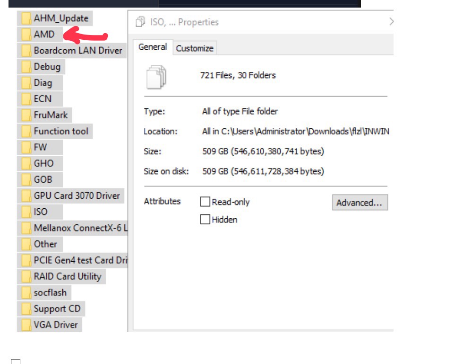The image size is (463, 364).
Task: Switch to the Customize tab
Action: click(195, 48)
